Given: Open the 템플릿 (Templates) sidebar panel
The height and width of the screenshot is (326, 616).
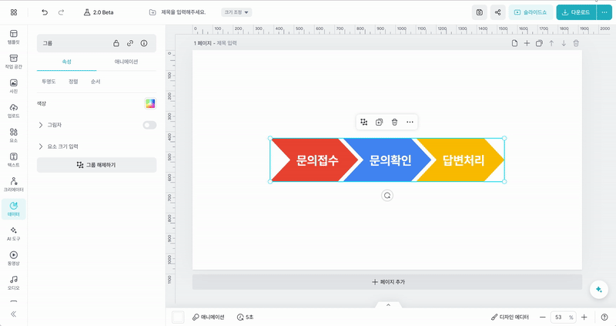Looking at the screenshot, I should pyautogui.click(x=14, y=36).
